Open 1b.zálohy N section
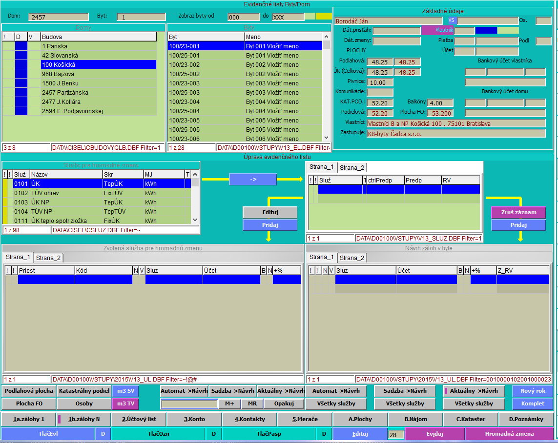The width and height of the screenshot is (558, 443). (x=84, y=420)
